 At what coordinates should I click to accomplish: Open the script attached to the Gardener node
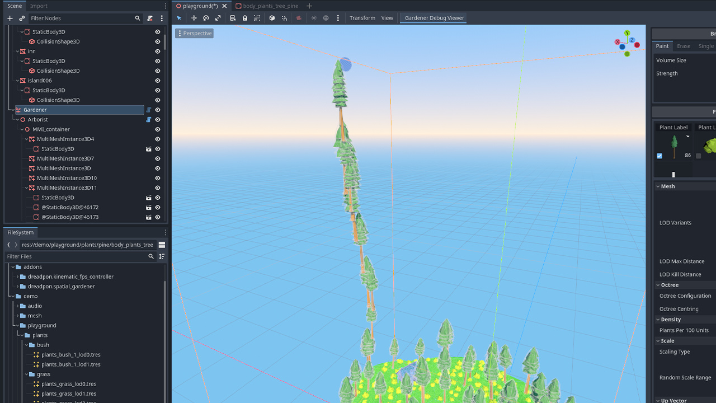coord(148,110)
